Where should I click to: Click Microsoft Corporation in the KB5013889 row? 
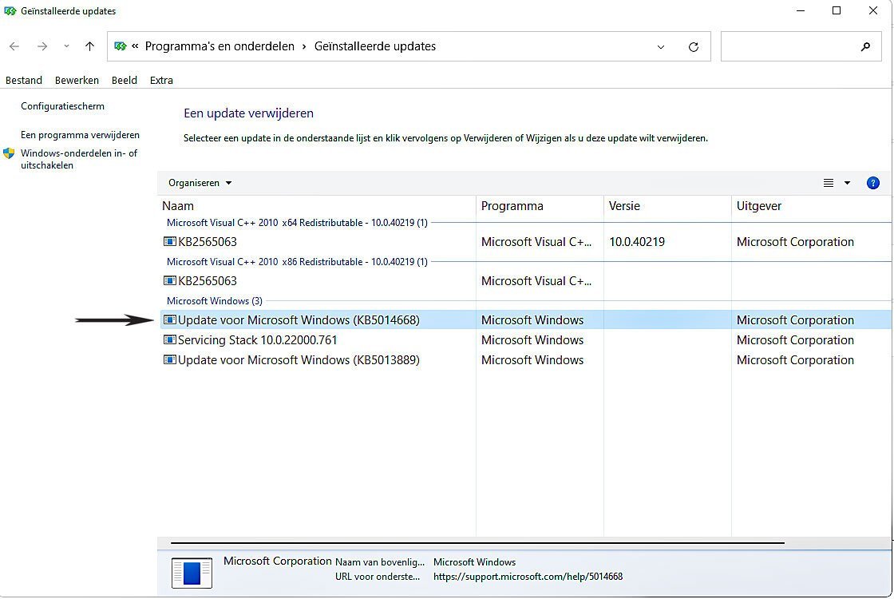(x=795, y=360)
